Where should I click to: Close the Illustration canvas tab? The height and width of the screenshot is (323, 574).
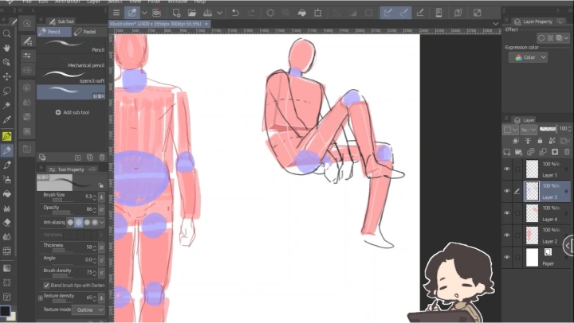206,24
